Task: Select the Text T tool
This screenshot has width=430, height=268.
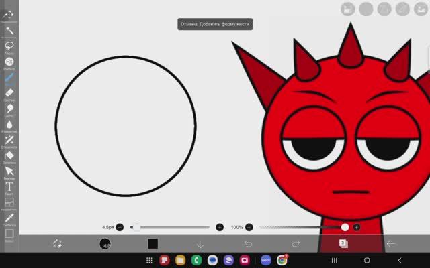Action: (9, 187)
